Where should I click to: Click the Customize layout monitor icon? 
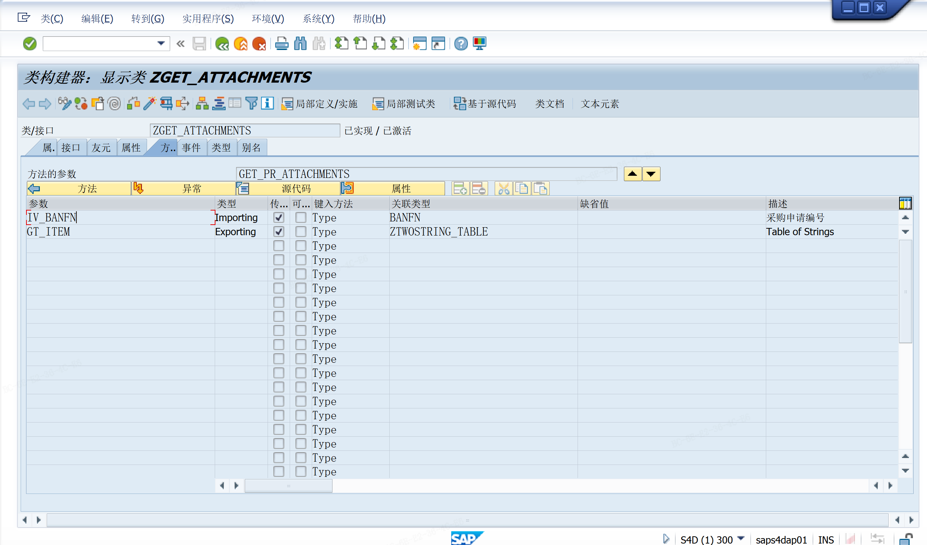[480, 44]
